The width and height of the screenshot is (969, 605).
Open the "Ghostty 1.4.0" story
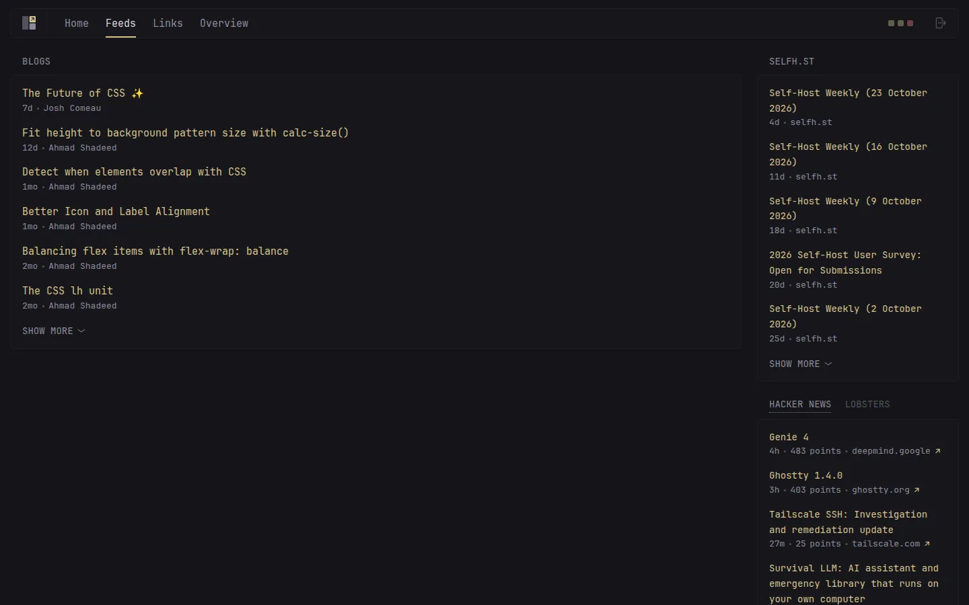point(805,475)
